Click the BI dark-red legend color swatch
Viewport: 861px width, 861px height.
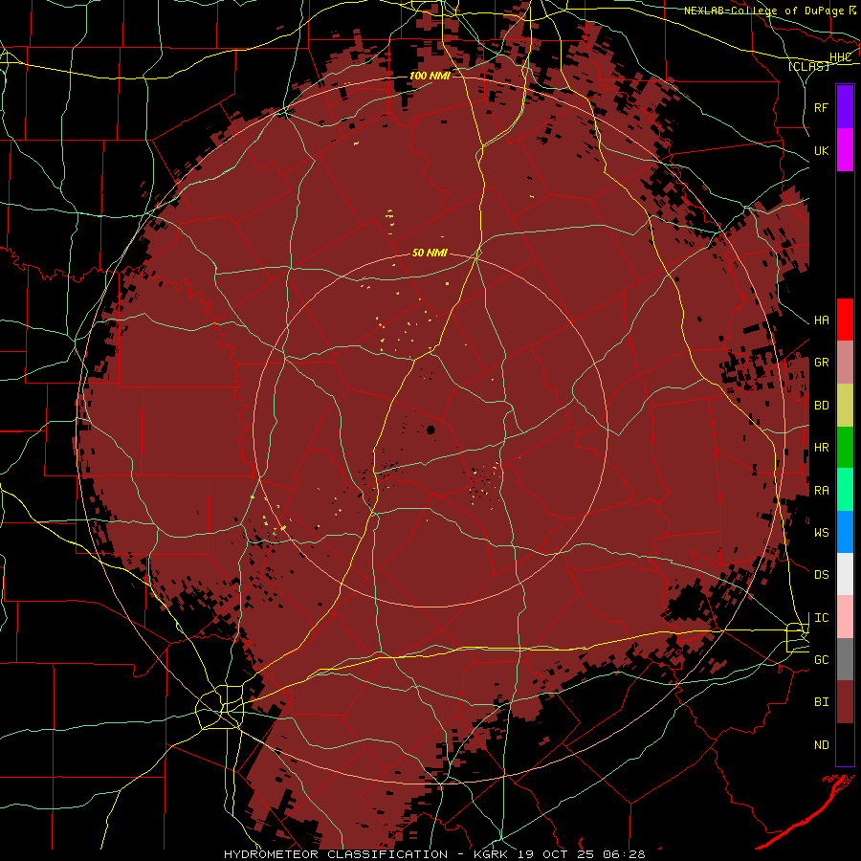coord(845,702)
